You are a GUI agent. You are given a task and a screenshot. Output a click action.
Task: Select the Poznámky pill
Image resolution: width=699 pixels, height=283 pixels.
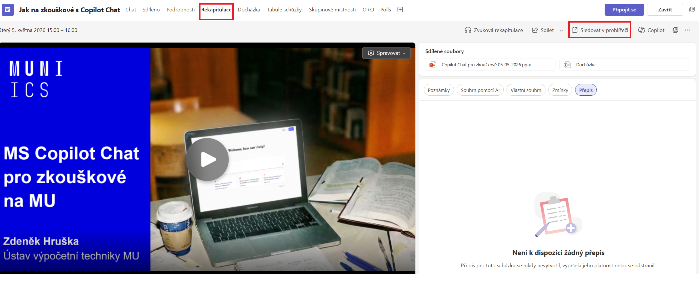439,90
